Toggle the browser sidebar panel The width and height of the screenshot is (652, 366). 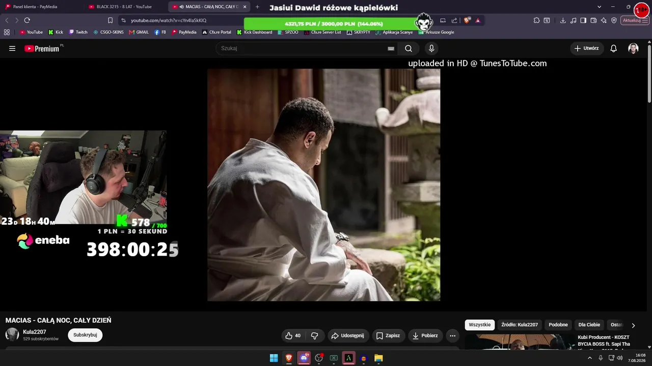point(584,20)
